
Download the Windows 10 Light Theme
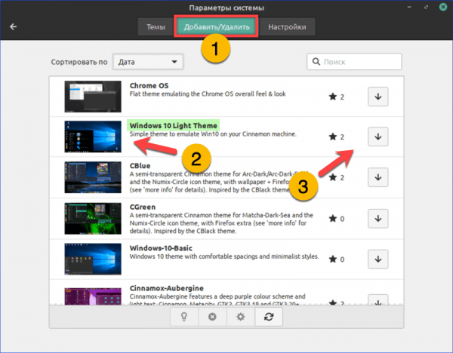[378, 137]
